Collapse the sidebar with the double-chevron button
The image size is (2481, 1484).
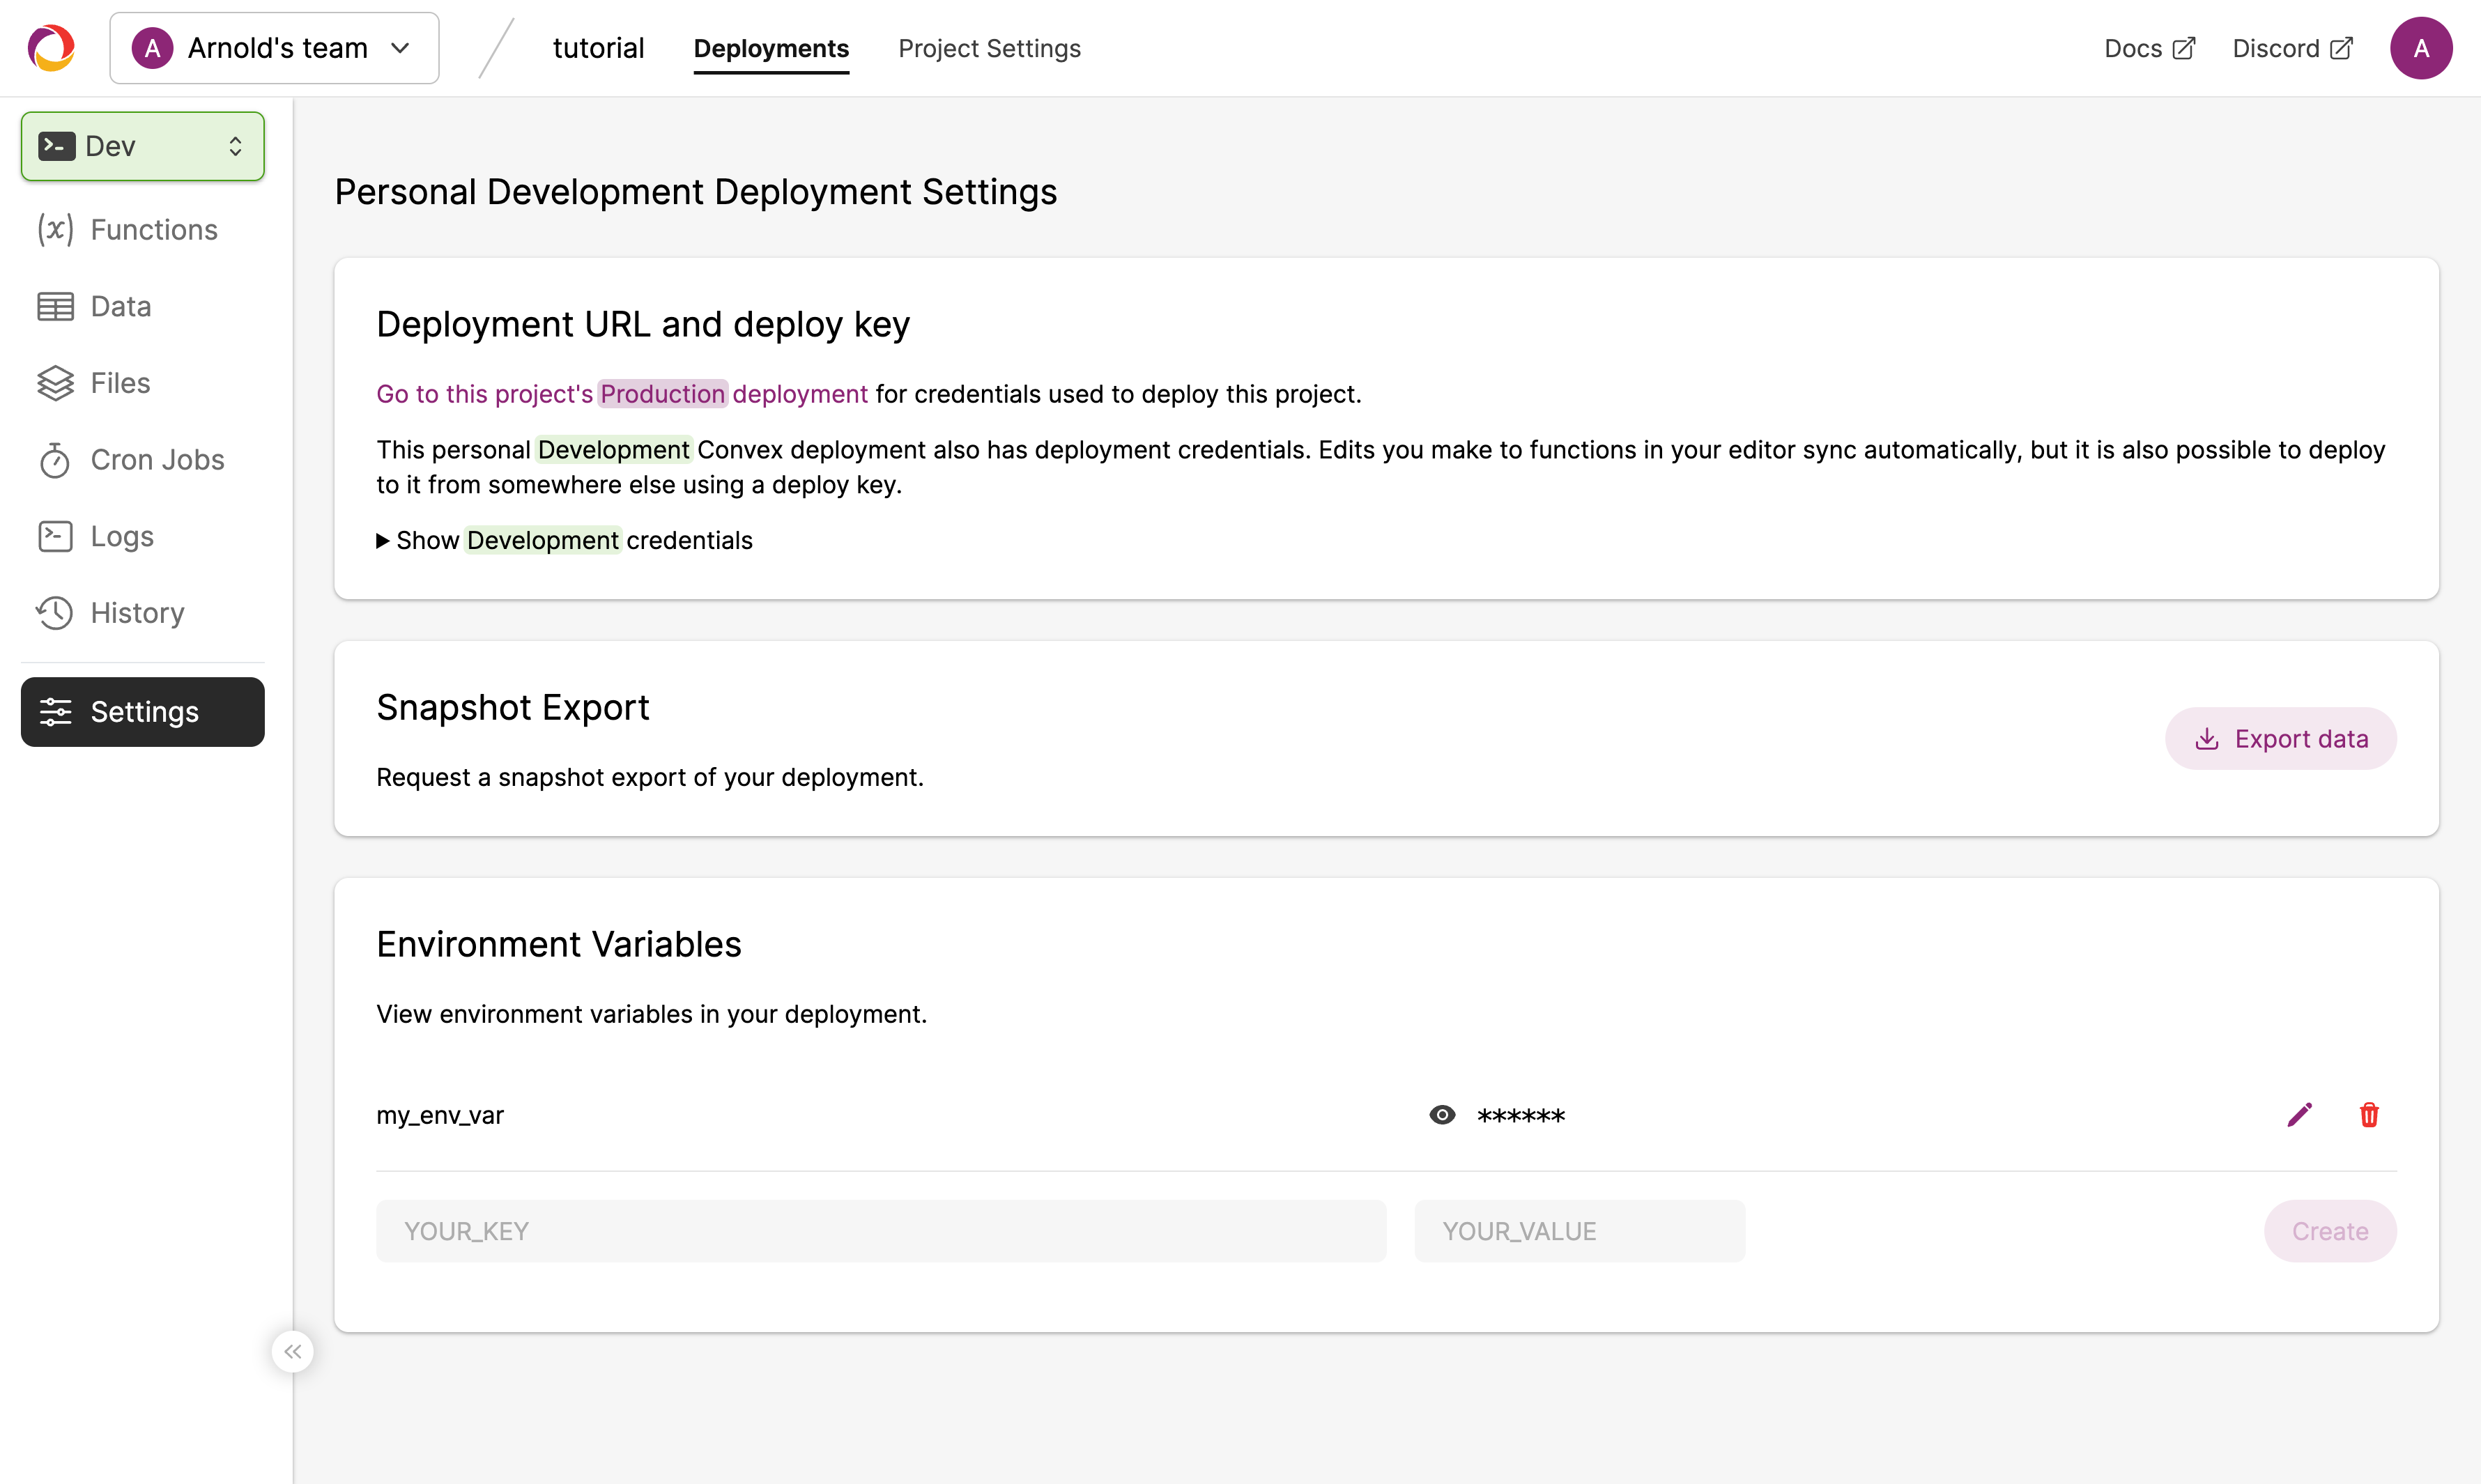click(292, 1352)
